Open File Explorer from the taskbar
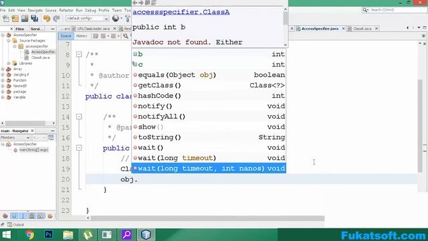428x241 pixels. coord(68,234)
